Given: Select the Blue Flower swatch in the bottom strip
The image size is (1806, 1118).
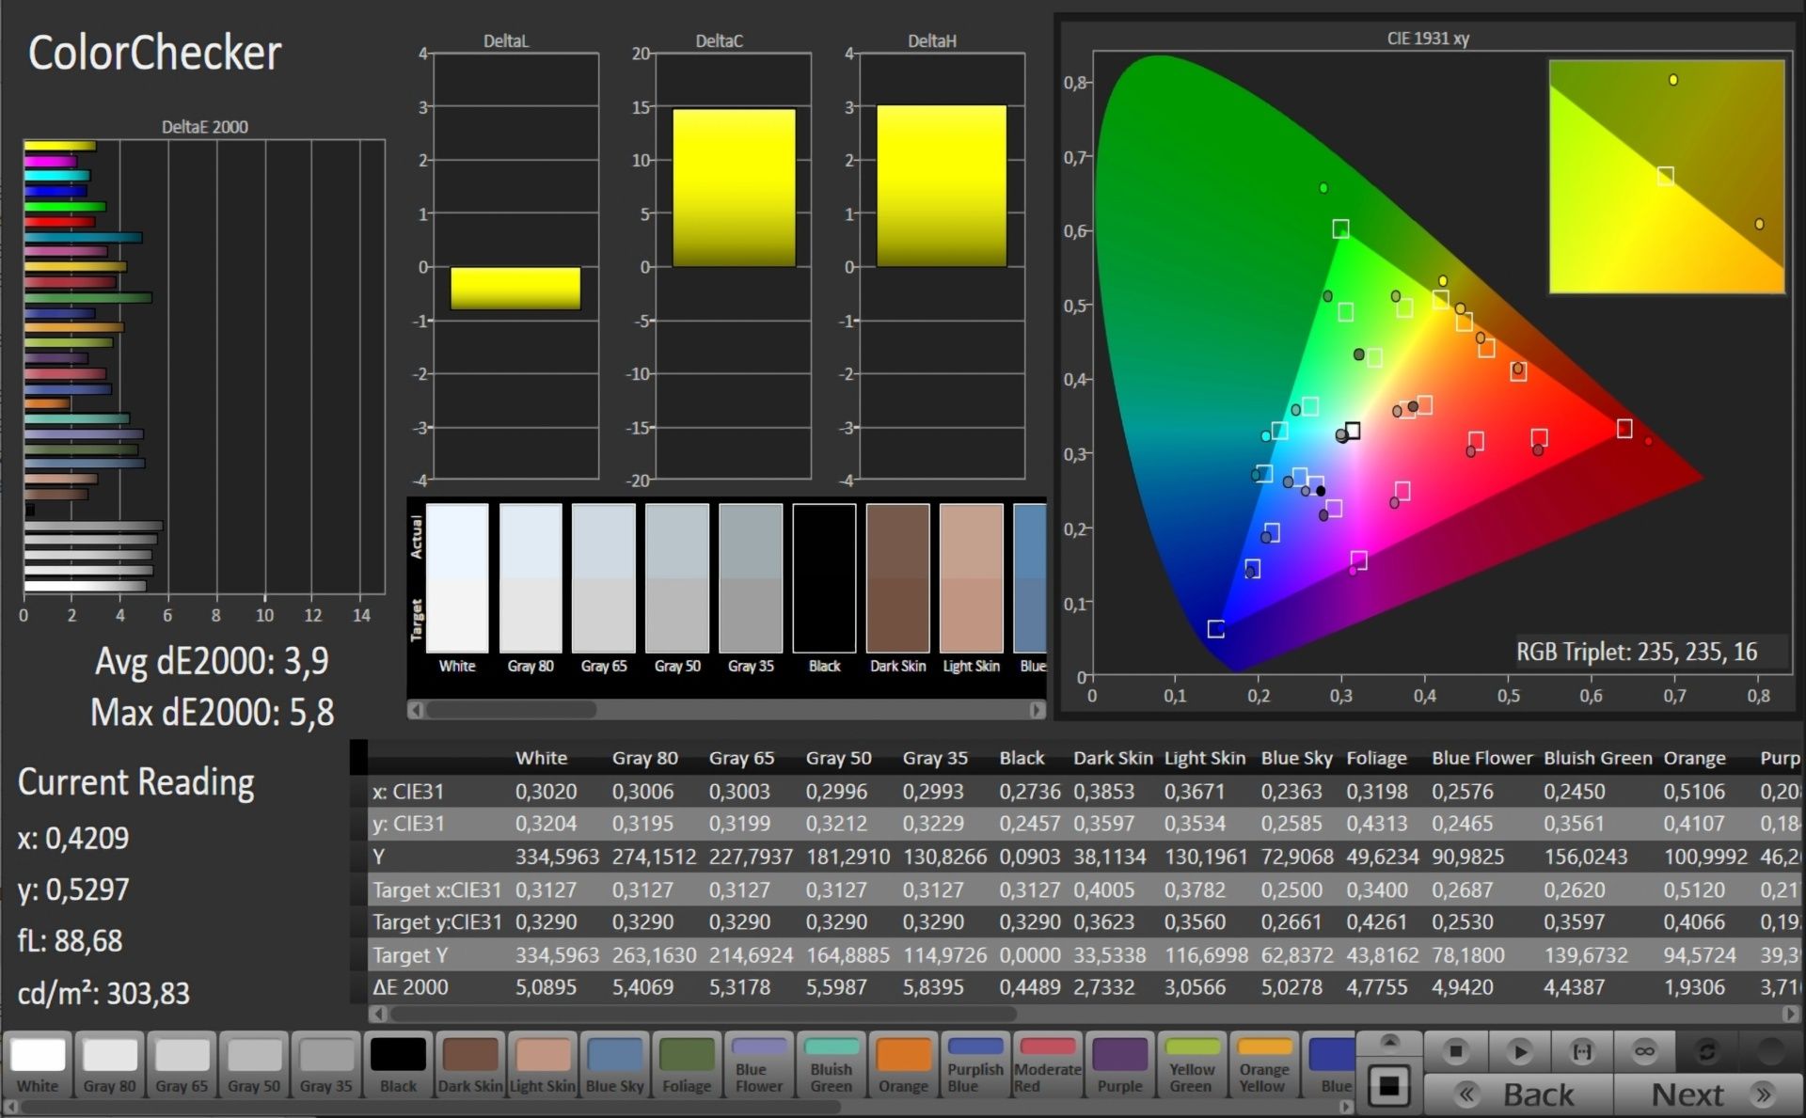Looking at the screenshot, I should click(759, 1064).
